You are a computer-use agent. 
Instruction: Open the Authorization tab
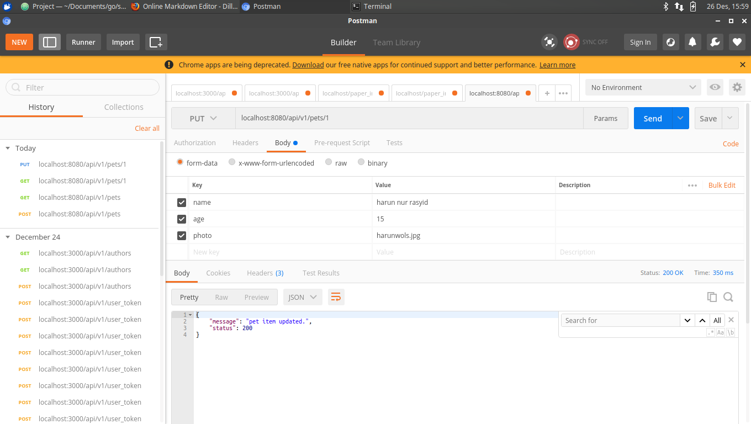(195, 142)
